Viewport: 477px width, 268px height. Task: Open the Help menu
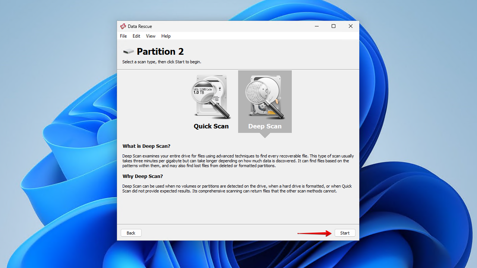click(166, 36)
